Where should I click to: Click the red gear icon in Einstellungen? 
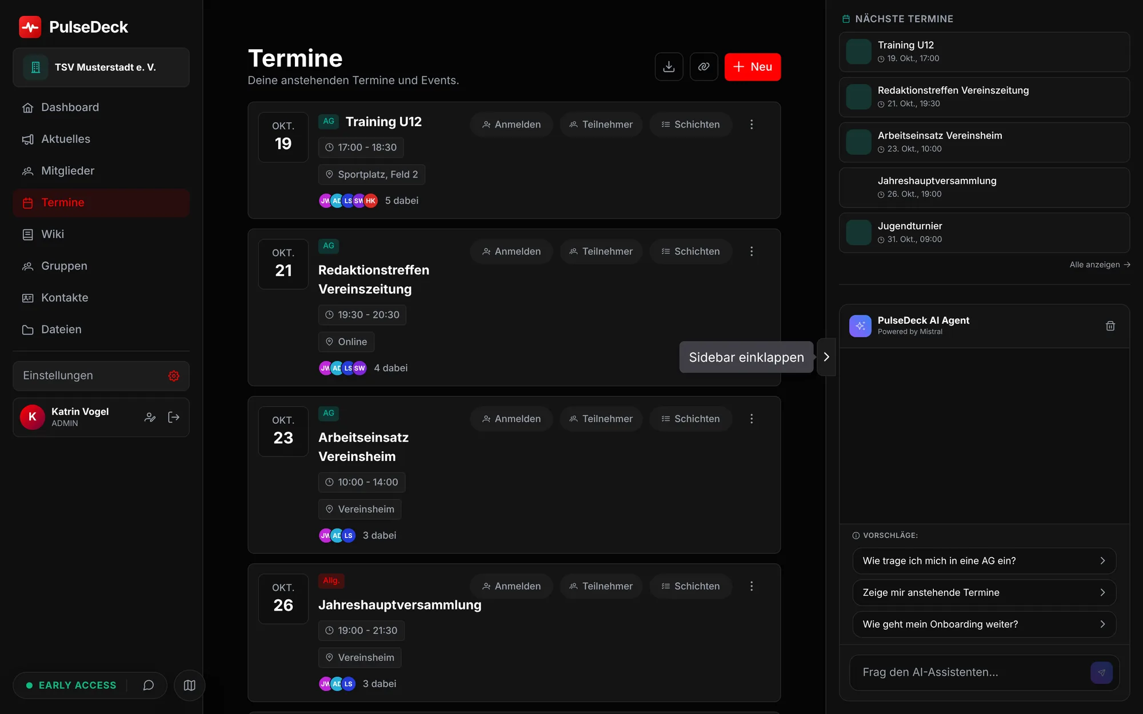tap(174, 376)
